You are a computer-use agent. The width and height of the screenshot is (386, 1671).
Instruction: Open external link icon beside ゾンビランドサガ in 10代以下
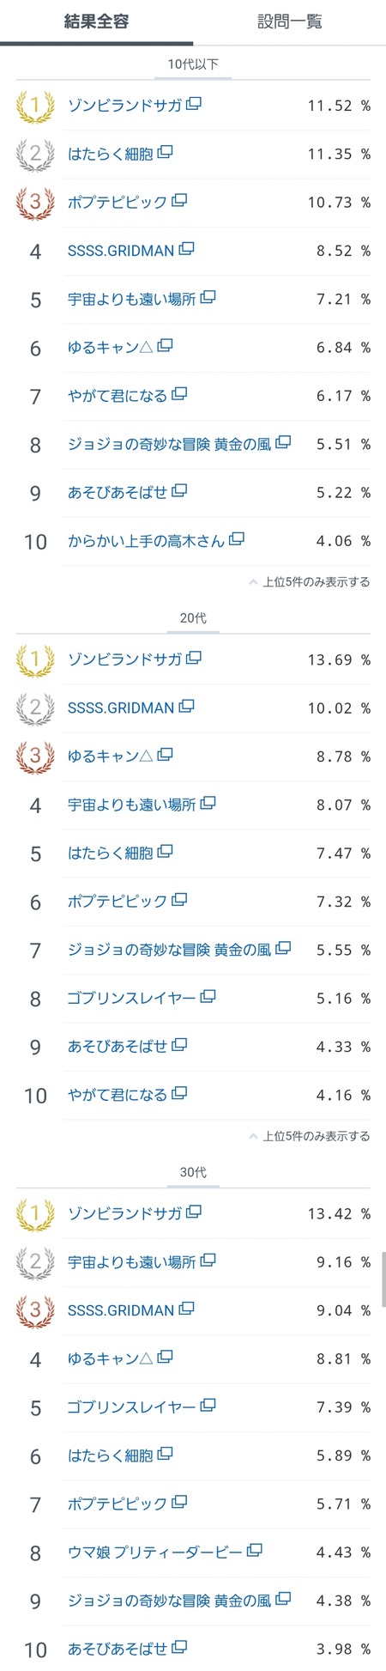[x=194, y=105]
